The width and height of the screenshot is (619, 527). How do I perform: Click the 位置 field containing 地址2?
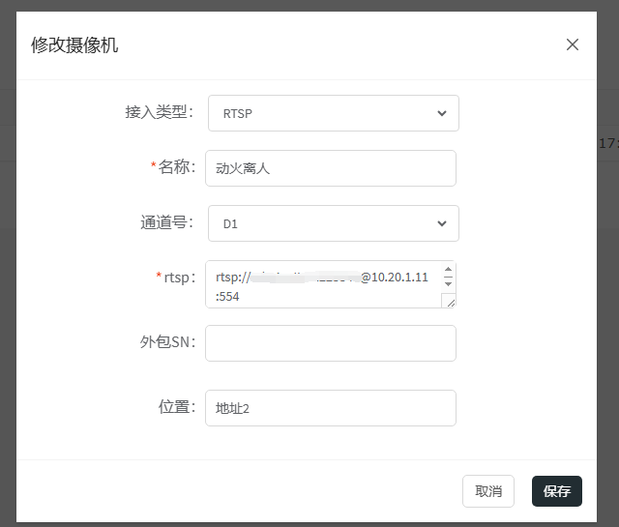(331, 408)
